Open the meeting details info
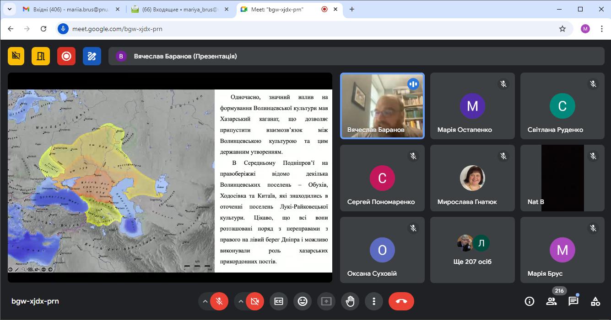The image size is (611, 320). 530,301
